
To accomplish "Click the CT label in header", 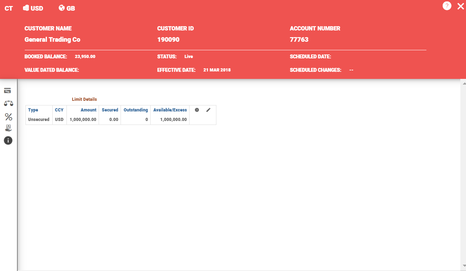I will [x=8, y=8].
